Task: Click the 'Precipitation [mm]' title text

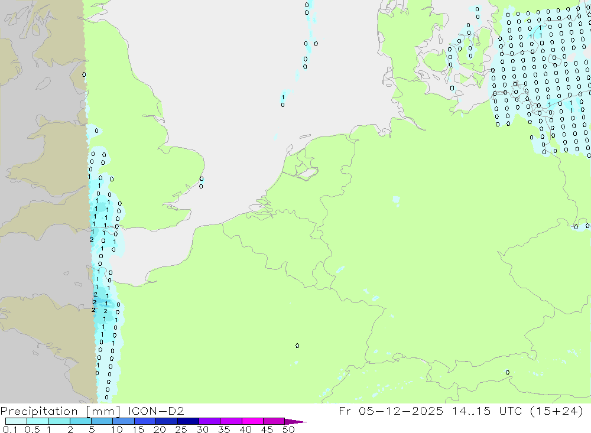Action: tap(60, 411)
